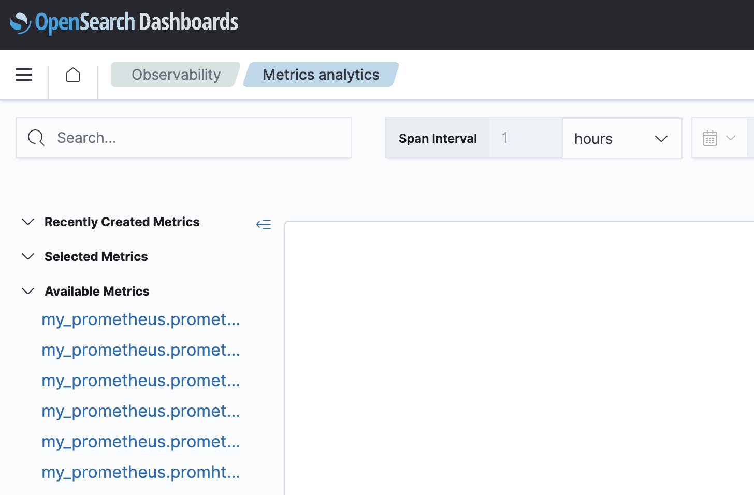Select the Metrics analytics breadcrumb
The width and height of the screenshot is (754, 495).
[321, 74]
